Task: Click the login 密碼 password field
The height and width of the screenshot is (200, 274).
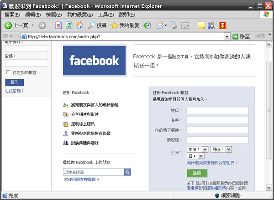Action: click(26, 63)
